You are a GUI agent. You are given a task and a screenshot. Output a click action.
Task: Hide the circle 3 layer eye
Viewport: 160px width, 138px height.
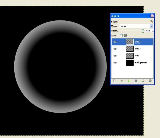115,42
